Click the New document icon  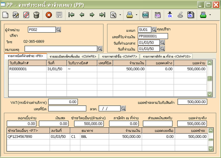[5, 15]
